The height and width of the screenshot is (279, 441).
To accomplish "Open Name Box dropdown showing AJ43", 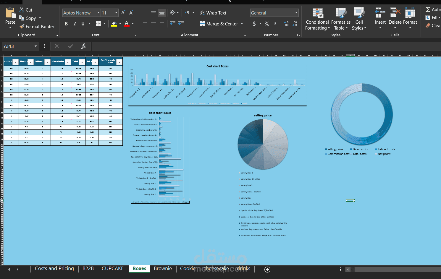I will [x=35, y=46].
